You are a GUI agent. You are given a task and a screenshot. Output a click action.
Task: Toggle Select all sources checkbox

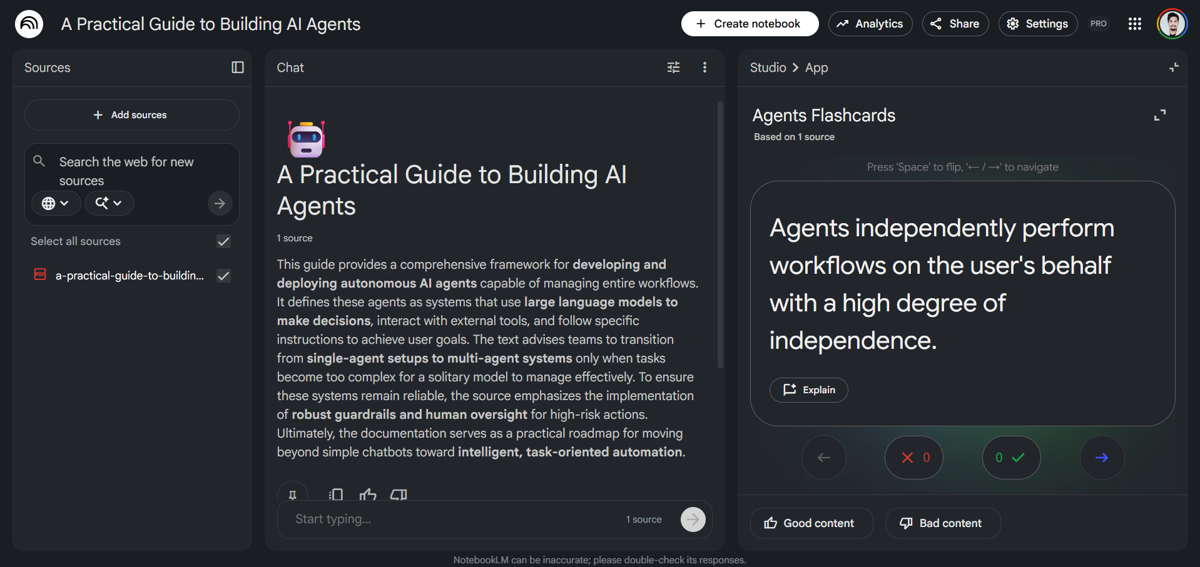[223, 241]
